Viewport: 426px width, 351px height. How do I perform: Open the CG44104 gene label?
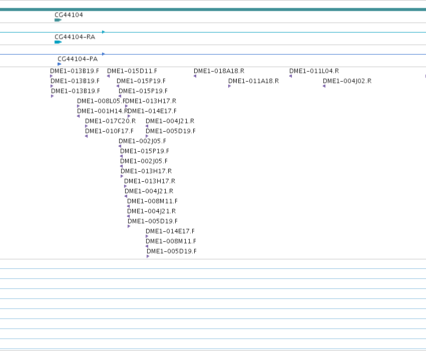point(69,15)
